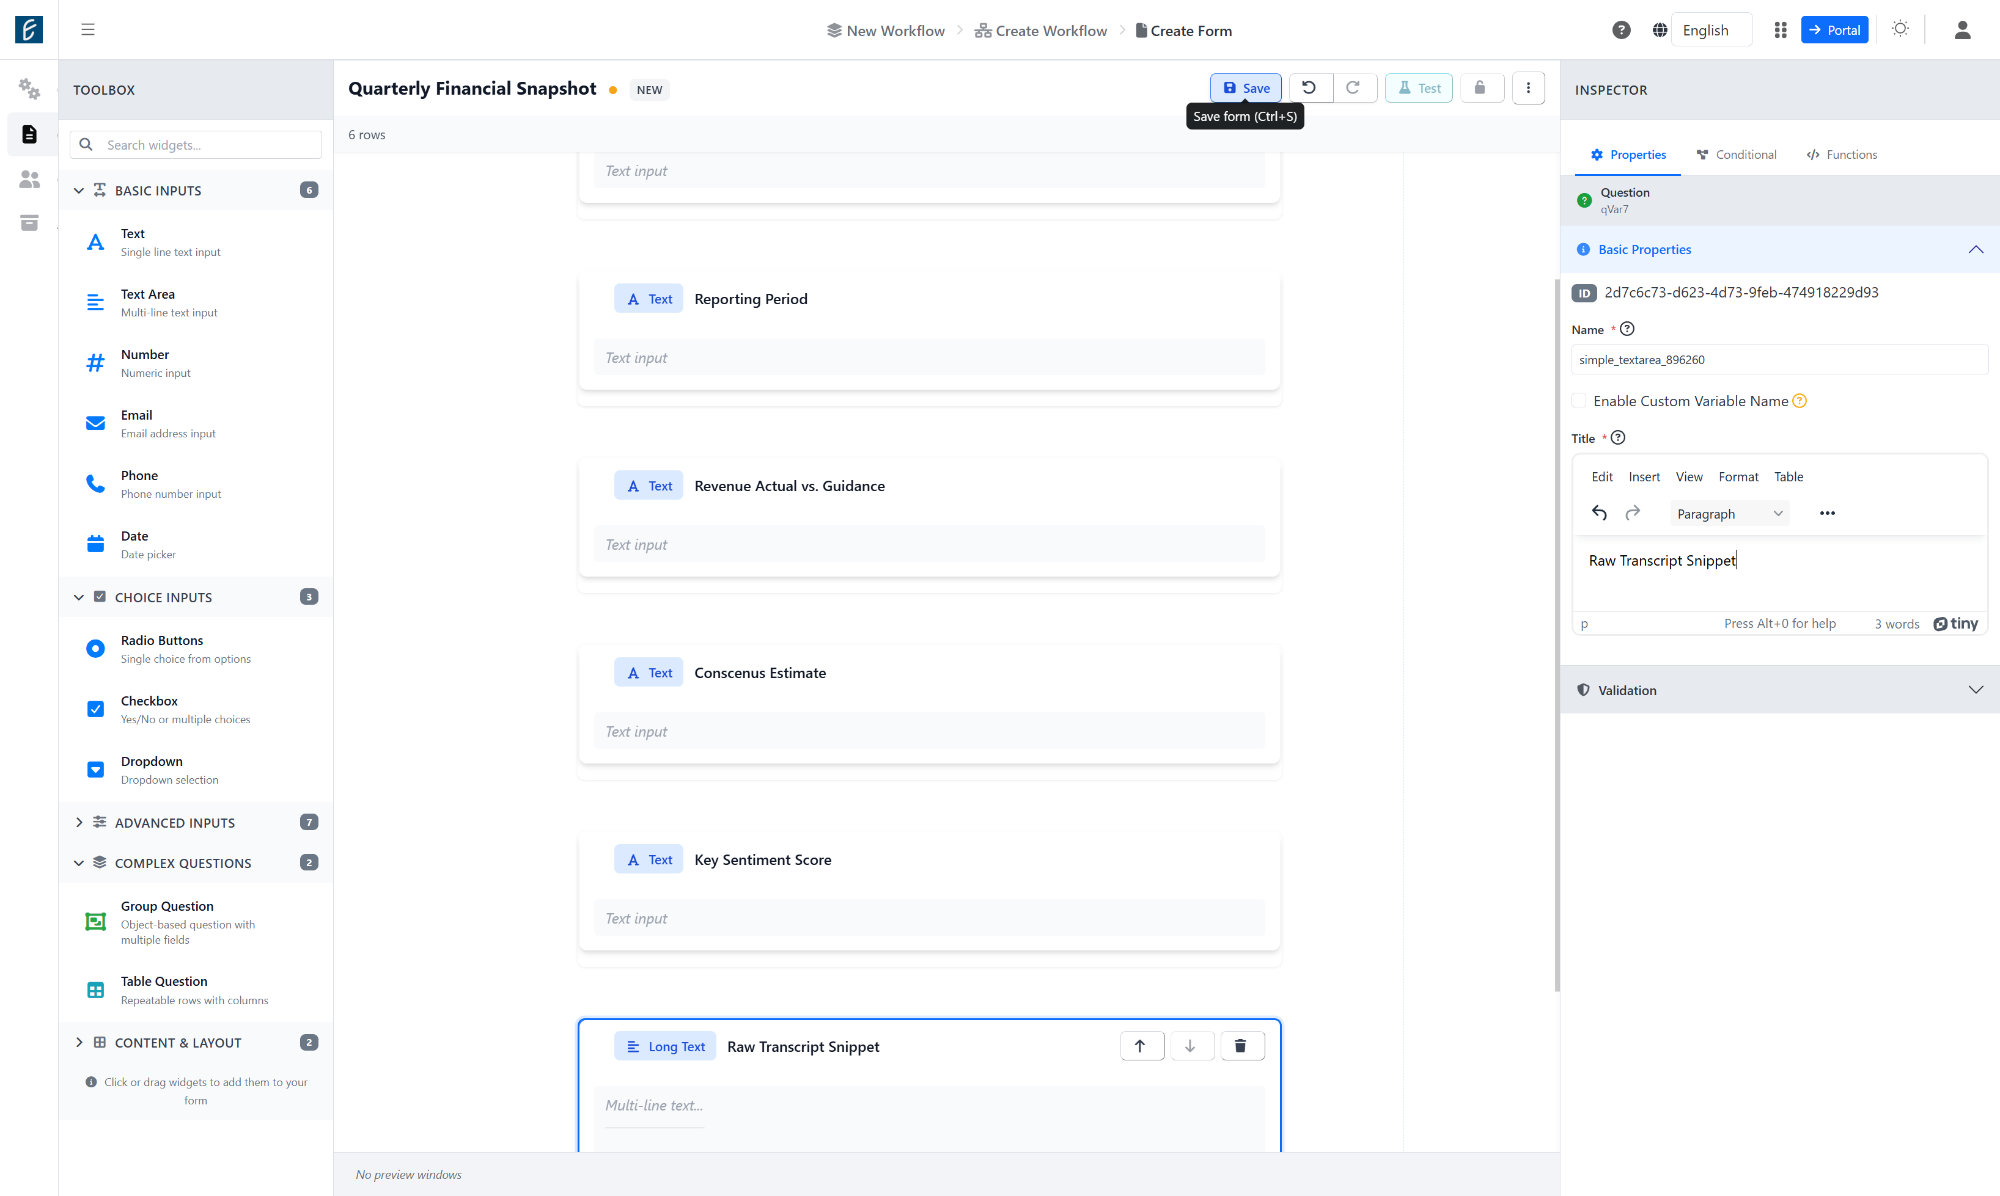Click the undo icon in form toolbar
Viewport: 2000px width, 1196px height.
(1309, 88)
